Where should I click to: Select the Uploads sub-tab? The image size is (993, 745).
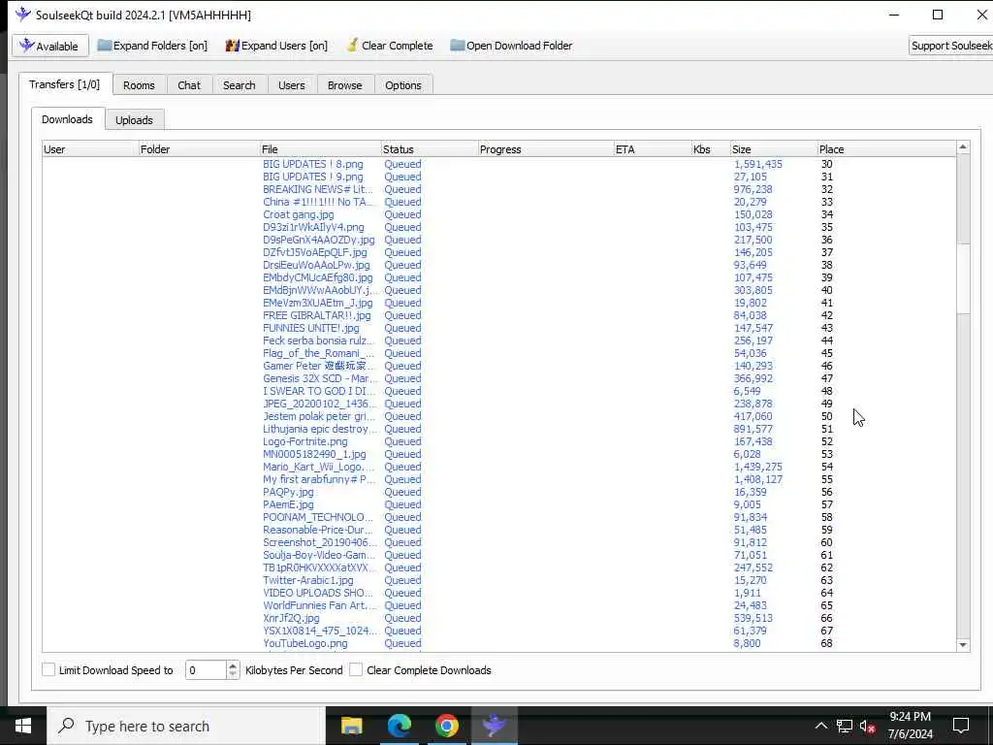coord(134,119)
